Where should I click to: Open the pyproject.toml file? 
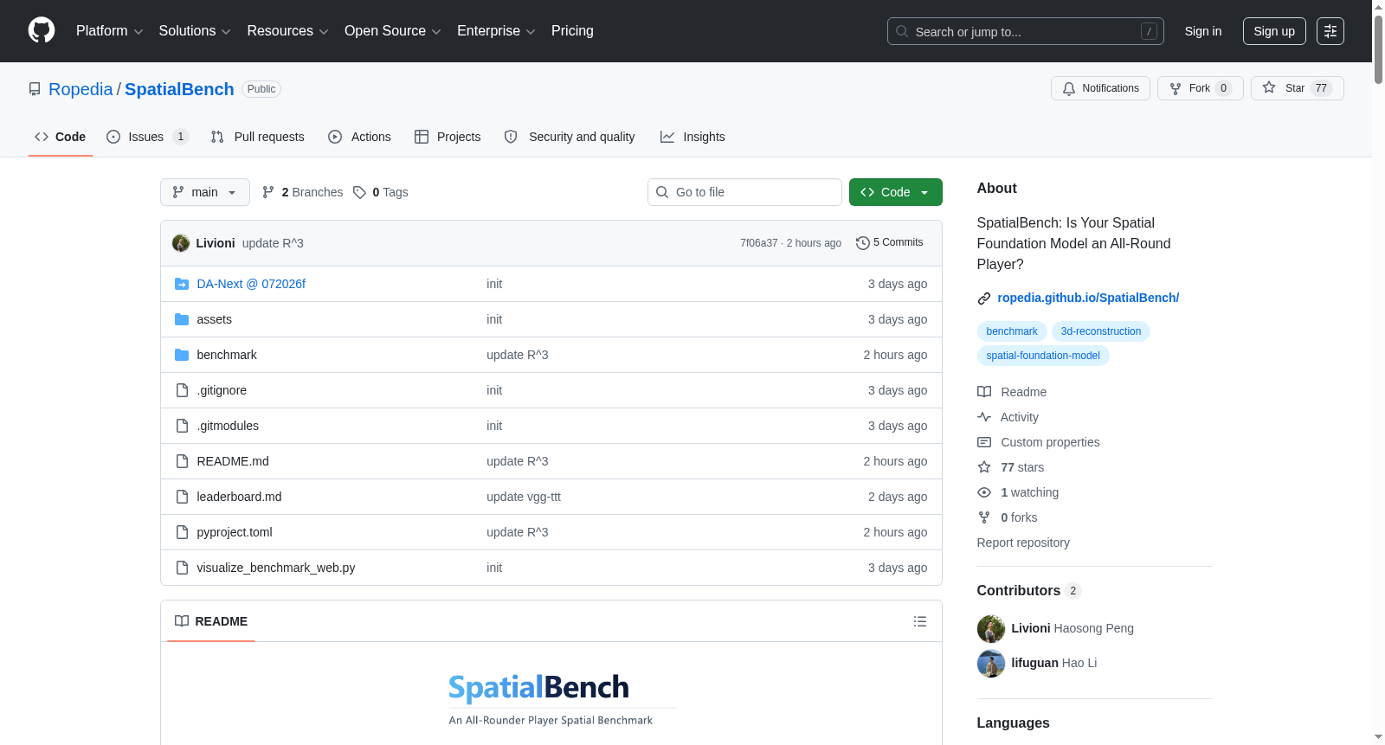point(235,532)
